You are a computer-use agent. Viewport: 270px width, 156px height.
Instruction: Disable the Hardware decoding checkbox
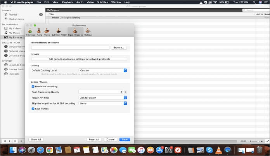pyautogui.click(x=33, y=87)
